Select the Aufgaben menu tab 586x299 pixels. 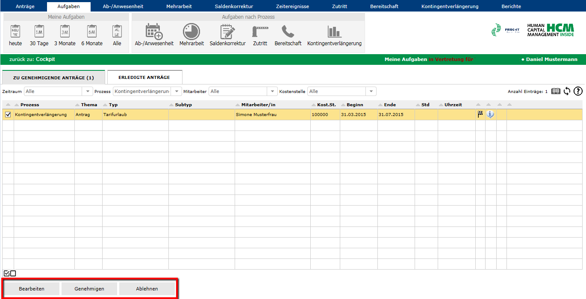coord(68,6)
